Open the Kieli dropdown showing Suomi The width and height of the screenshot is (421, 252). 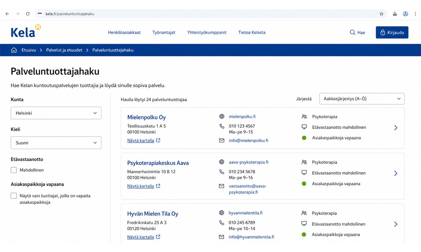tap(56, 143)
